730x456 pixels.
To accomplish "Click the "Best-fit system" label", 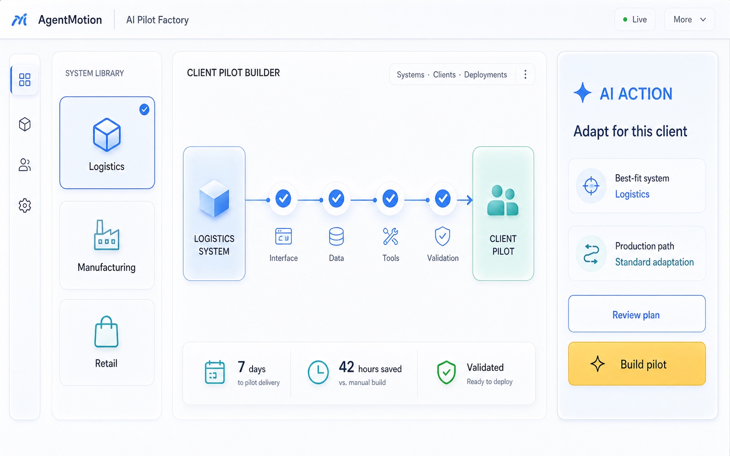I will [642, 178].
